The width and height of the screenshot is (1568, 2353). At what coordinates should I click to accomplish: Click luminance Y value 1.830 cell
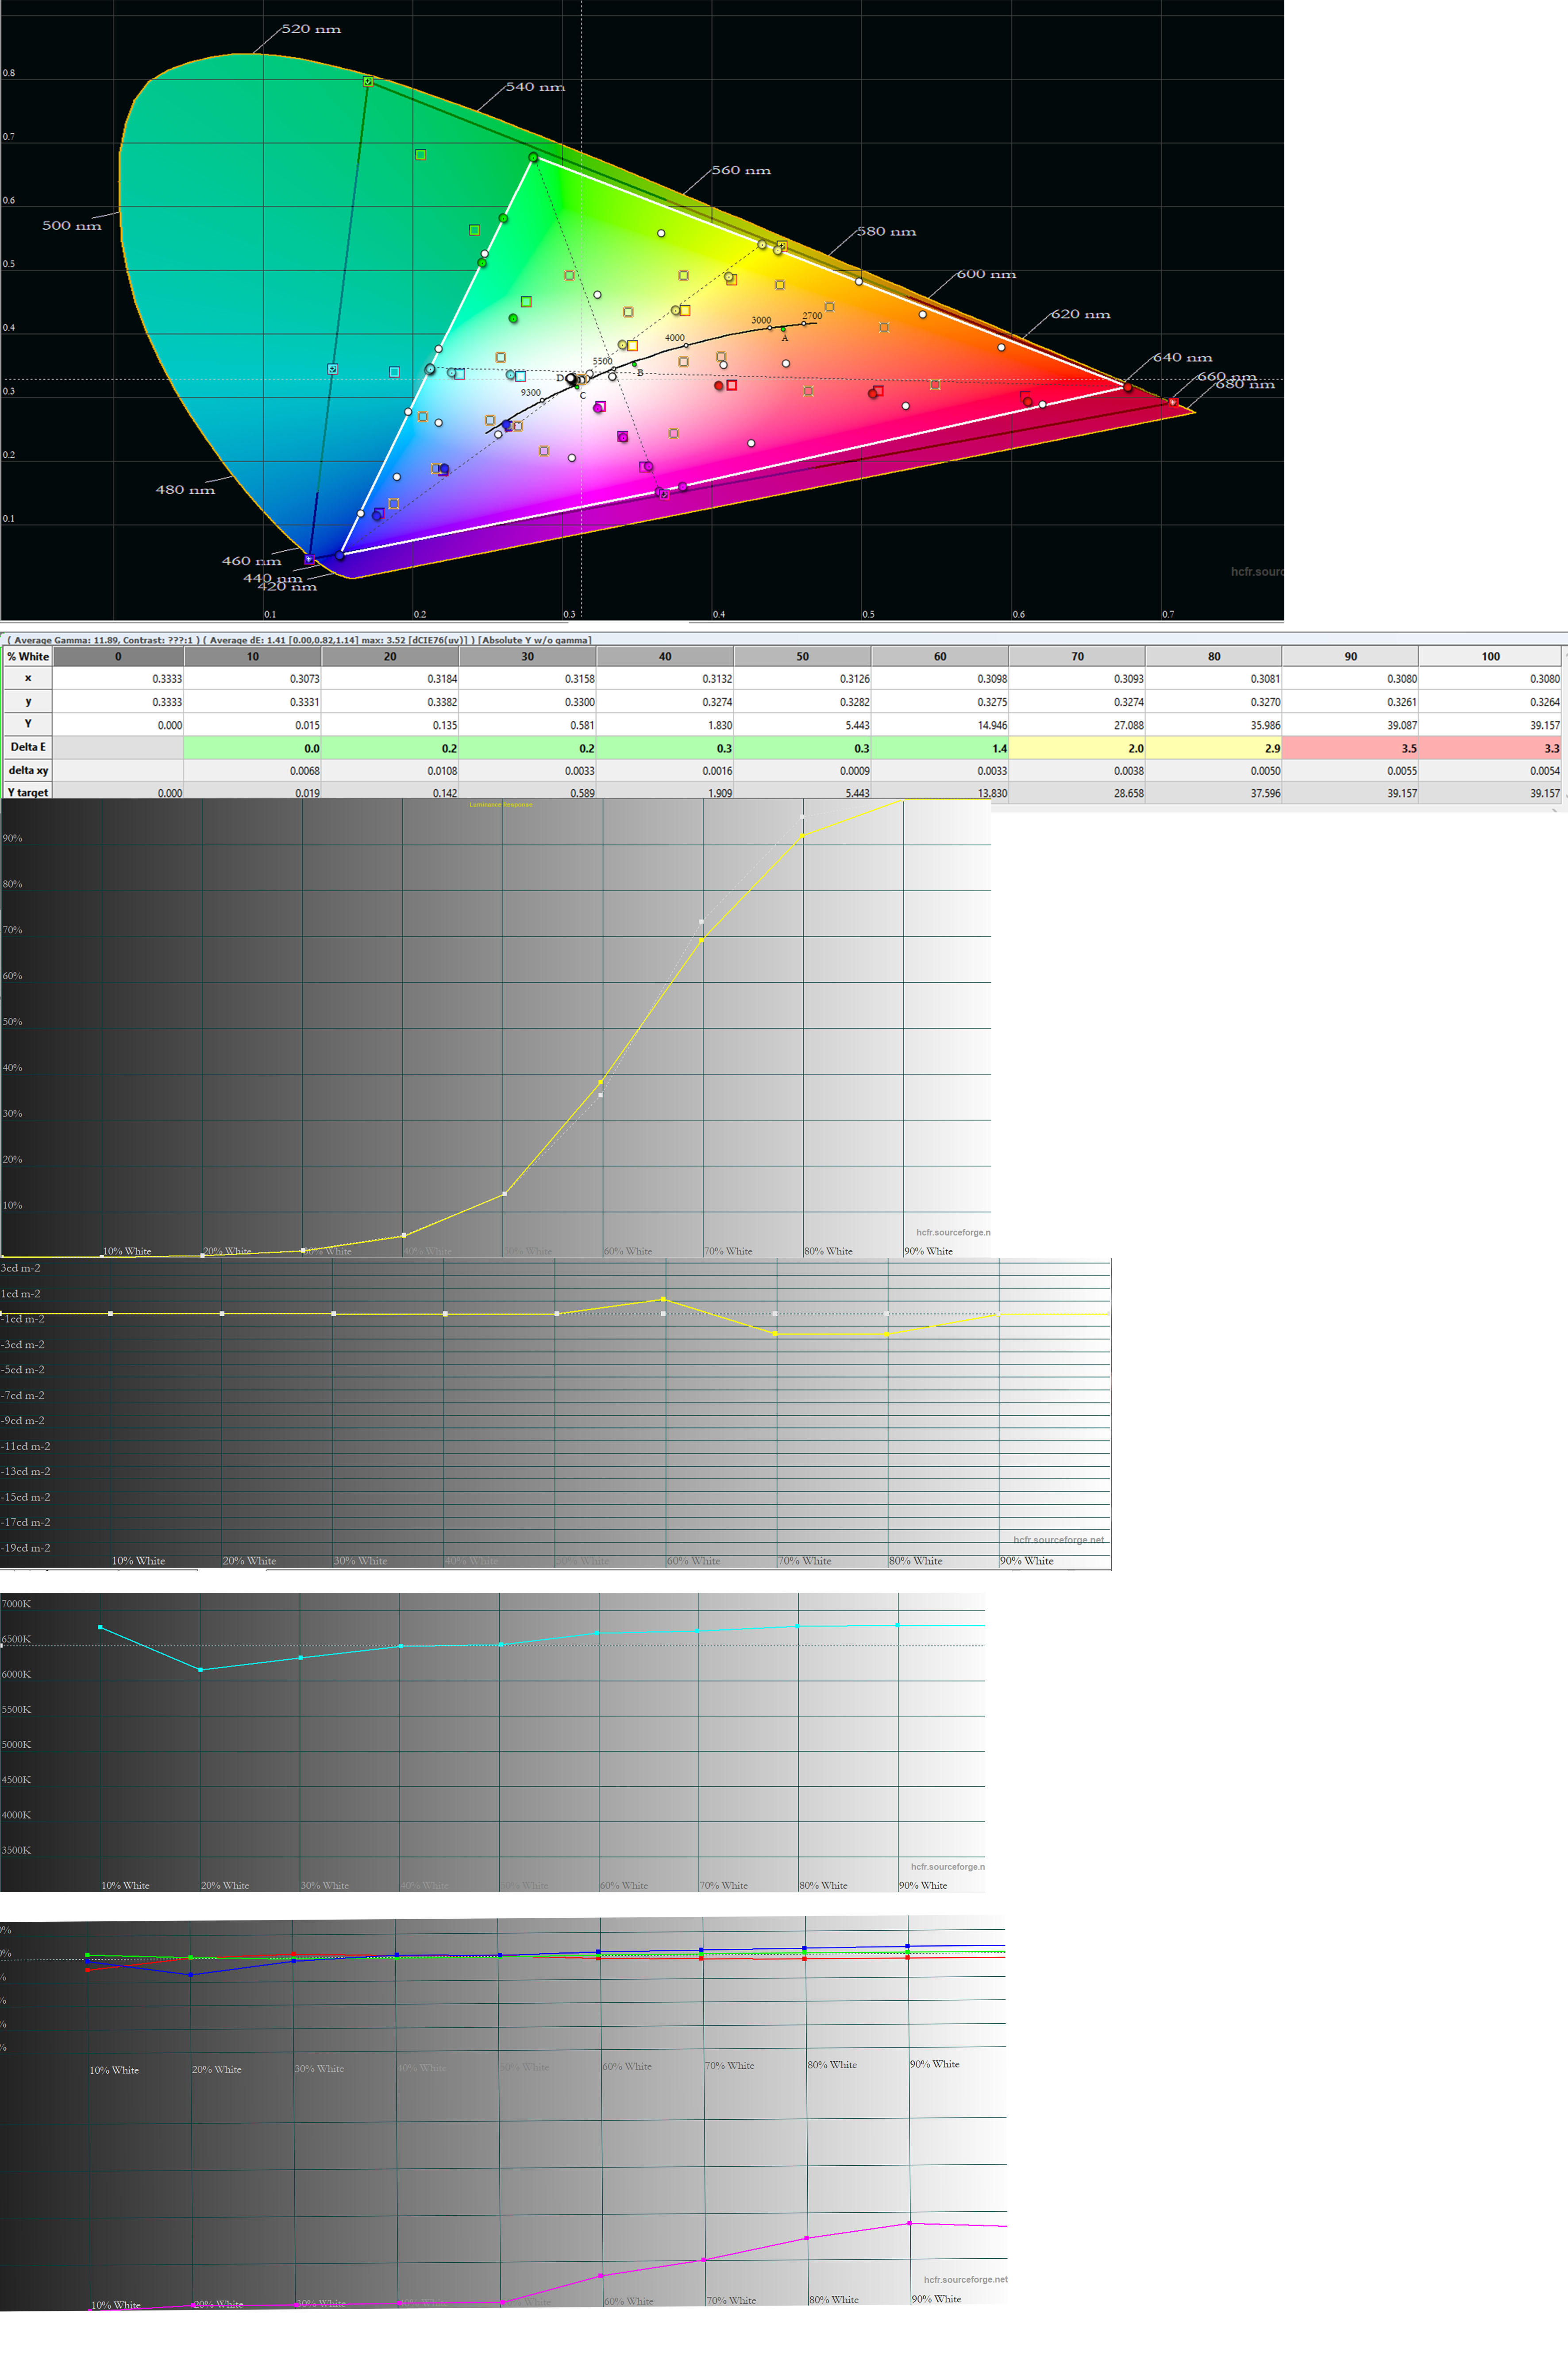(x=665, y=724)
